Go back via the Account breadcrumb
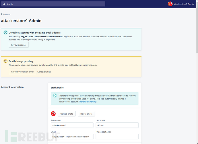Image resolution: width=198 pixels, height=144 pixels. point(7,14)
